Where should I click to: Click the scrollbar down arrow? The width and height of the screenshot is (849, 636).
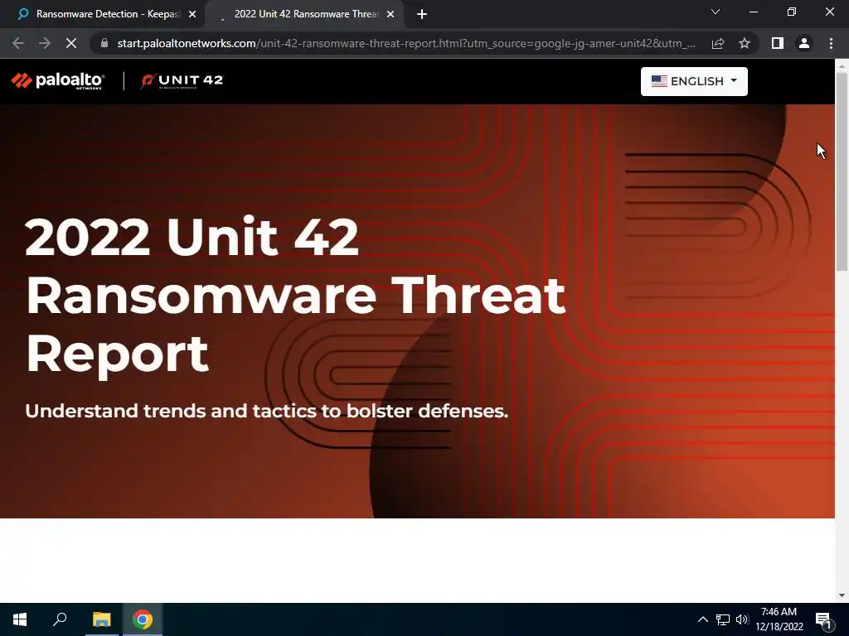842,595
